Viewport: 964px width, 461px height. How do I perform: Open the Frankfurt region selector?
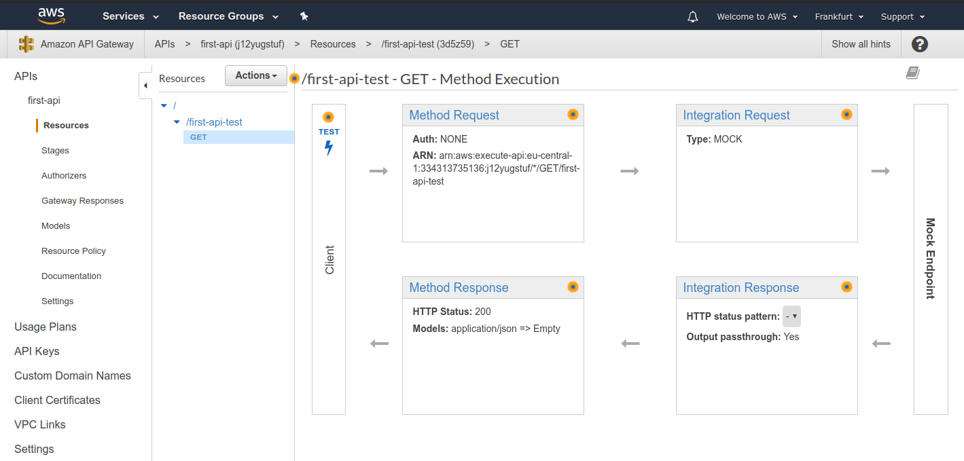click(x=839, y=17)
